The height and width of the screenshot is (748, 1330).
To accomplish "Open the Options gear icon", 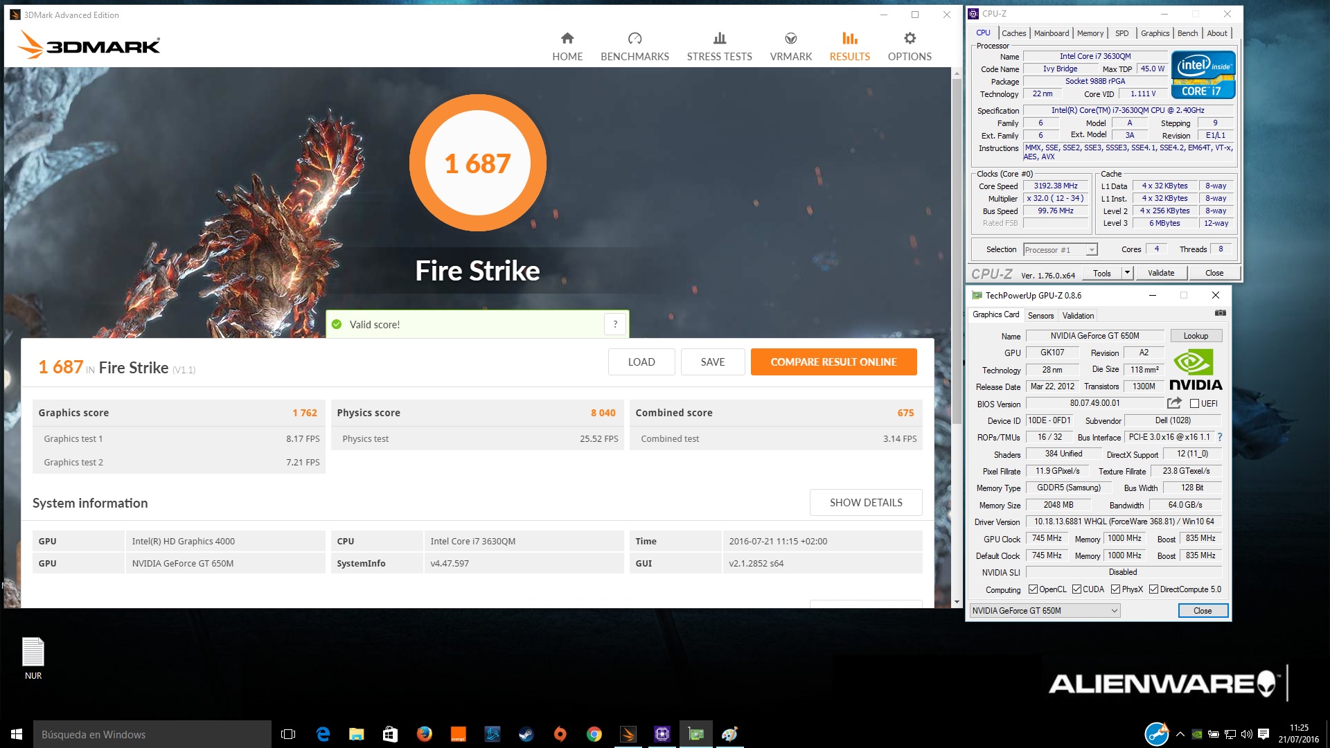I will (x=910, y=39).
